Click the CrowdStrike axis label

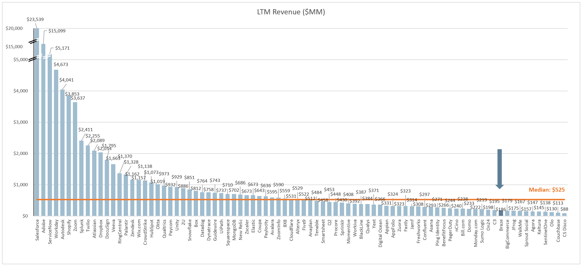(x=145, y=232)
